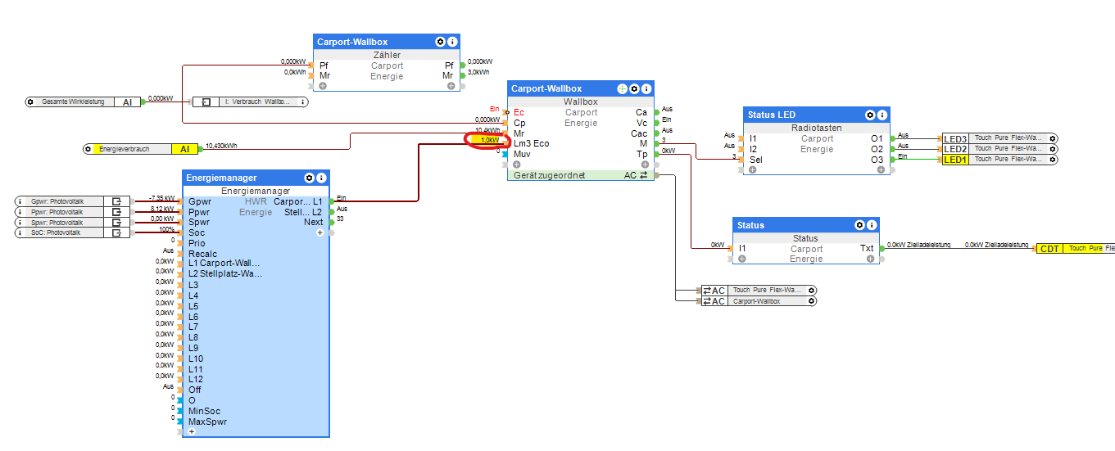Expand Status LED inputs with plus
This screenshot has width=1115, height=451.
tap(753, 169)
